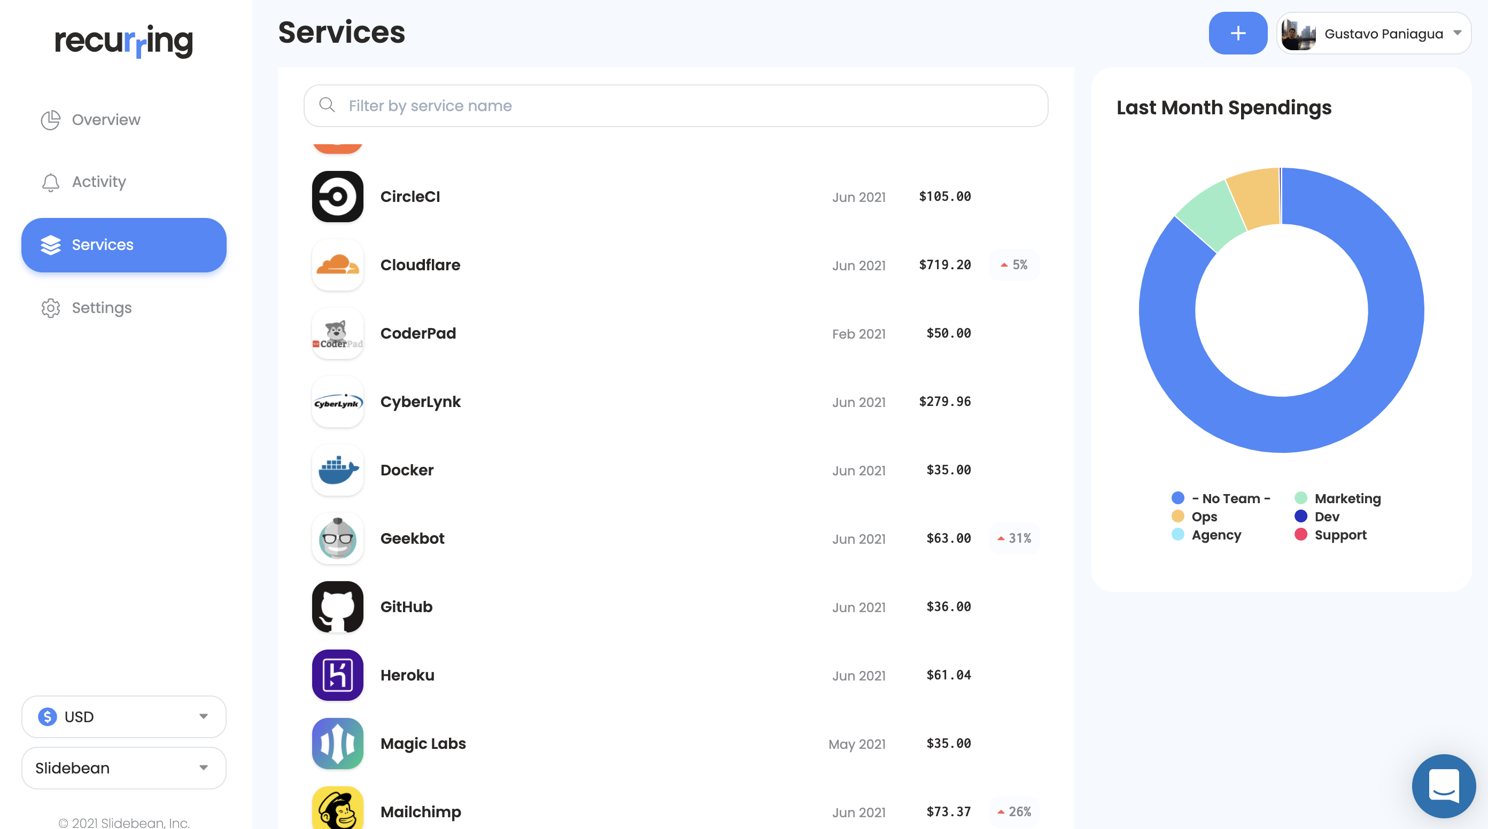This screenshot has height=829, width=1488.
Task: Open the GitHub octocat icon
Action: pos(337,607)
